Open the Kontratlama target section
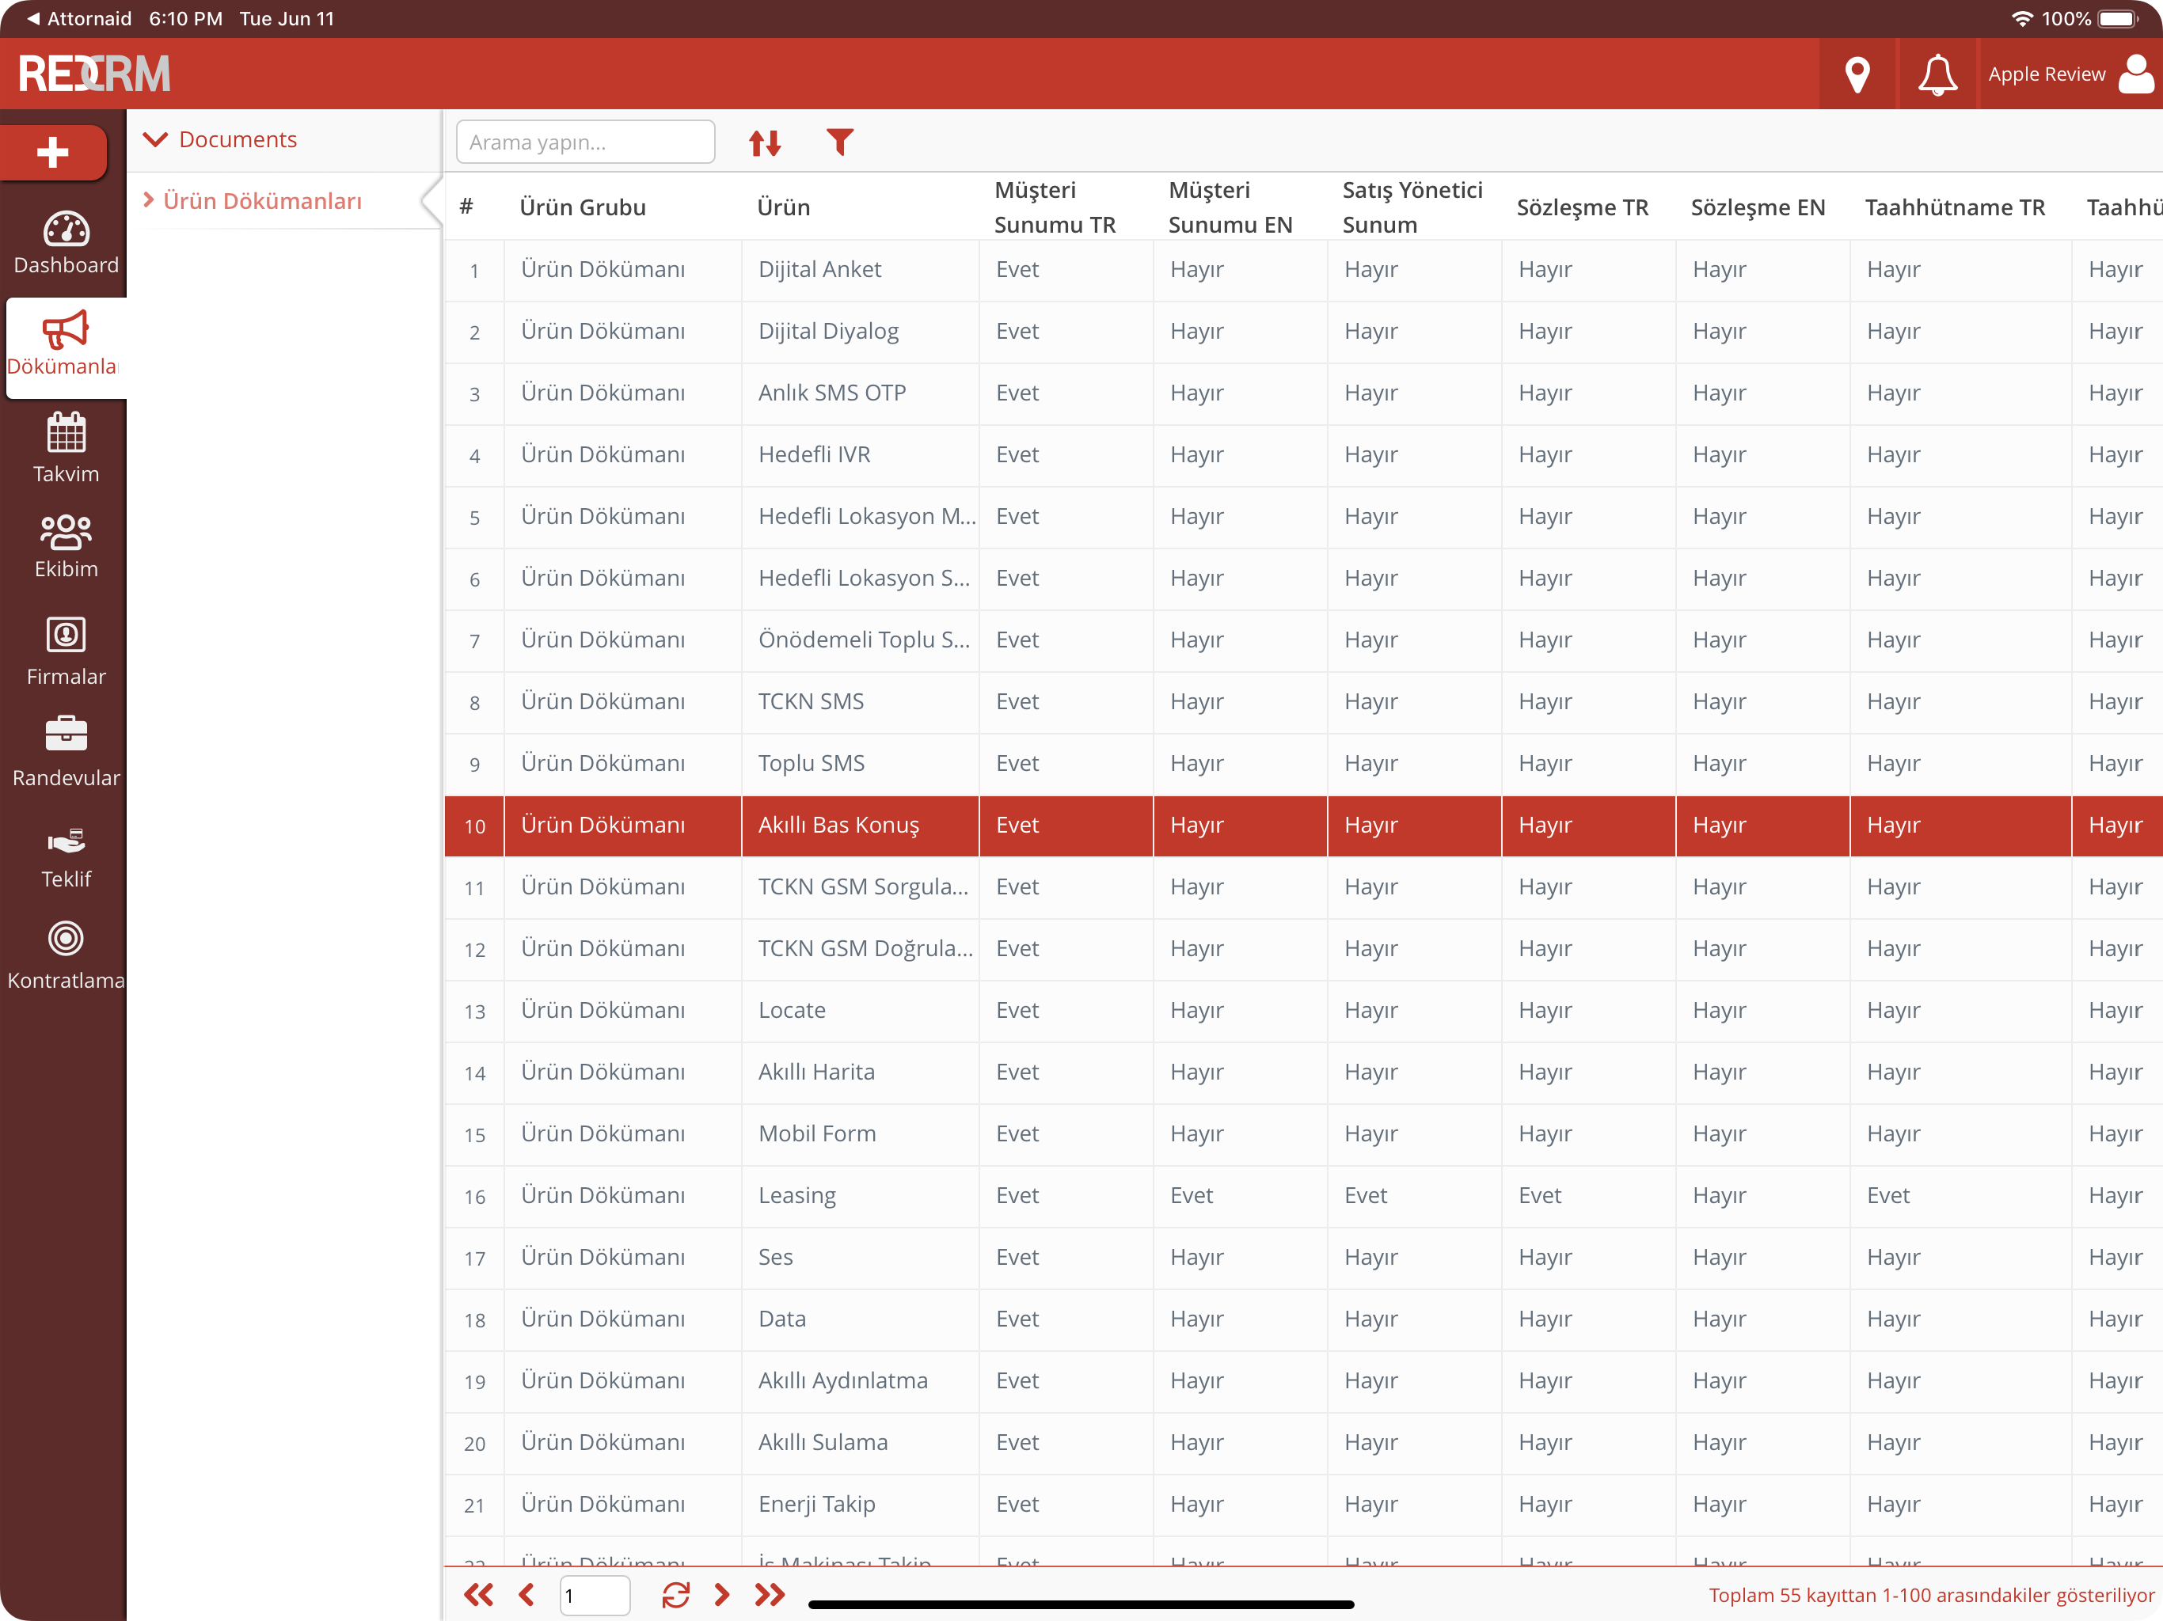Viewport: 2163px width, 1621px height. point(66,955)
